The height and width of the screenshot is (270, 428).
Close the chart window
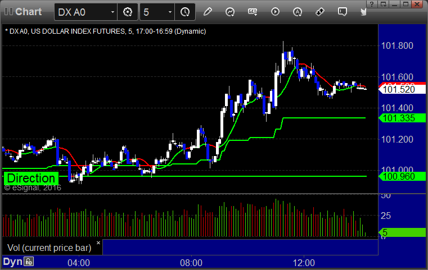click(x=417, y=4)
